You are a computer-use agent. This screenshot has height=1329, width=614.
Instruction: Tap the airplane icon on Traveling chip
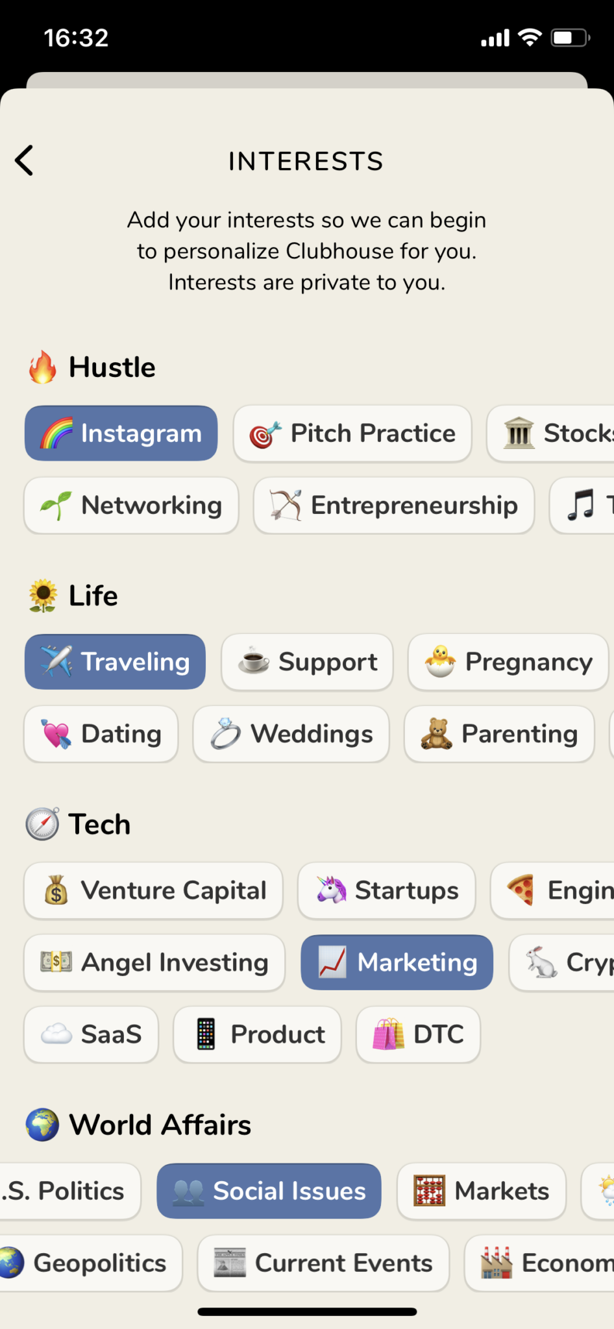(56, 662)
